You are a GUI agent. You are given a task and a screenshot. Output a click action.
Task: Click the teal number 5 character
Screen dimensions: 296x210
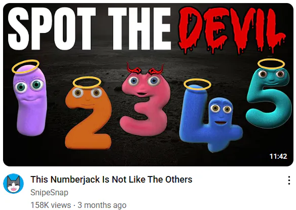coord(269,97)
